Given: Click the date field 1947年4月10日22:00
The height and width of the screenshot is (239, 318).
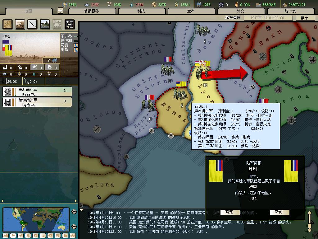Looking at the screenshot, I should pyautogui.click(x=268, y=18).
